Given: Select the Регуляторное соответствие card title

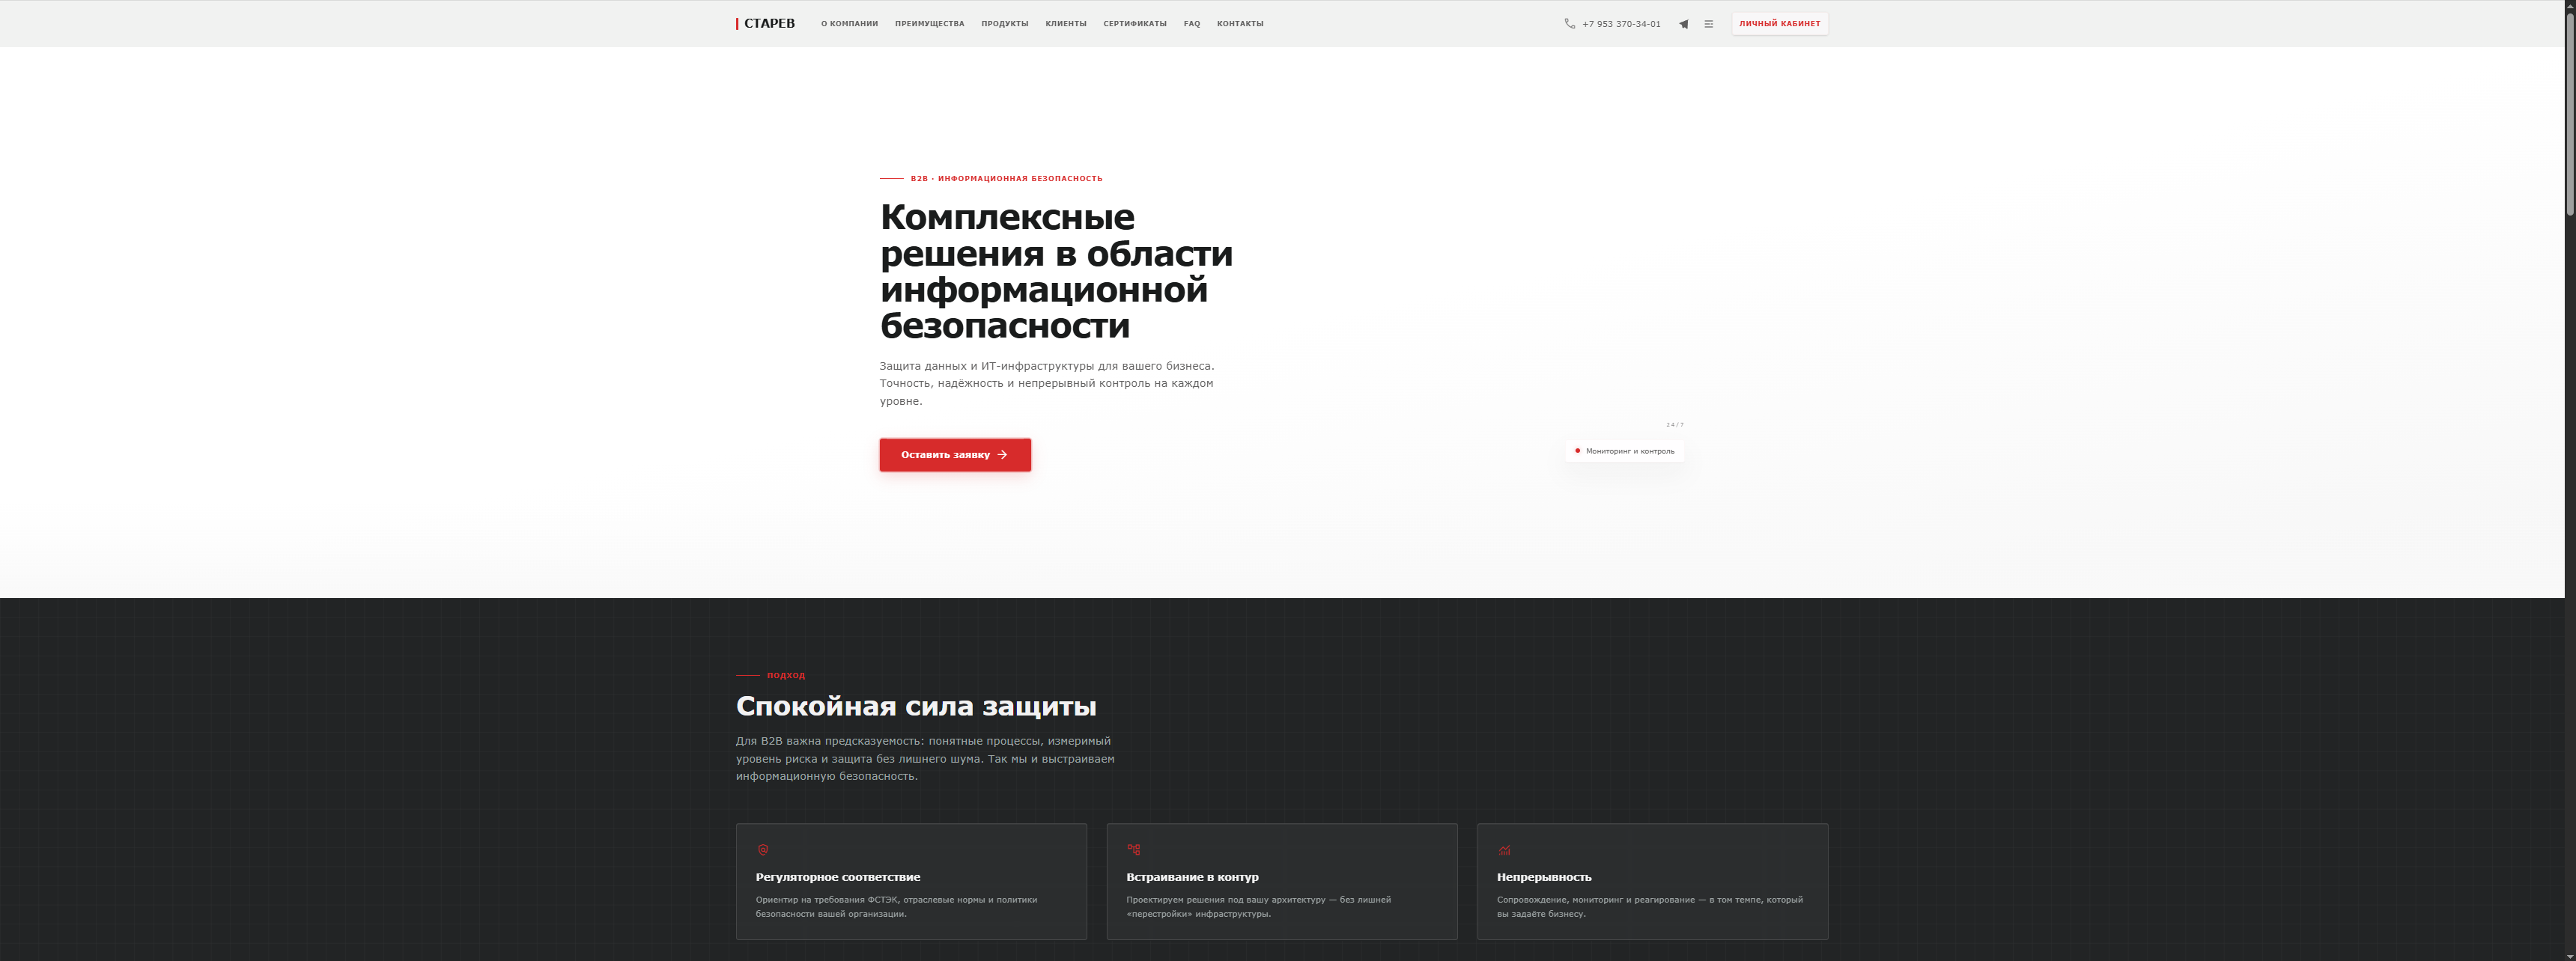Looking at the screenshot, I should (x=837, y=877).
